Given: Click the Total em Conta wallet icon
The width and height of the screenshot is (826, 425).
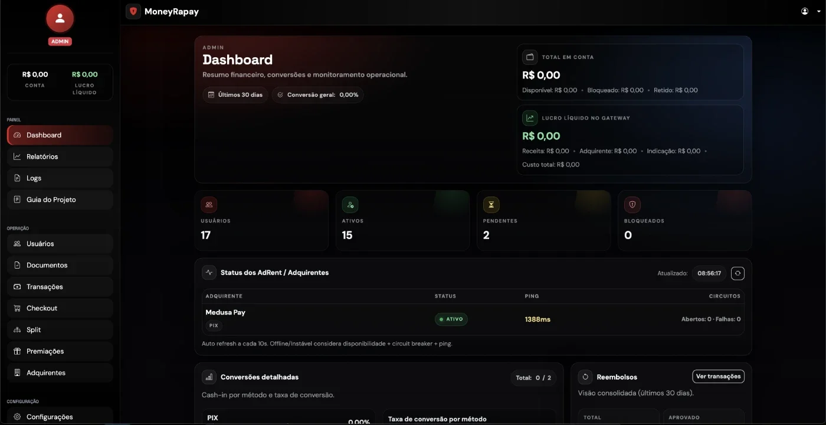Looking at the screenshot, I should pos(530,57).
